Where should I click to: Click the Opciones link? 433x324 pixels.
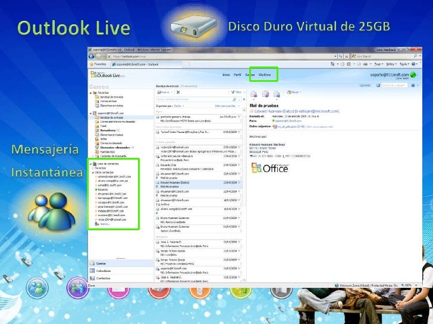[365, 85]
